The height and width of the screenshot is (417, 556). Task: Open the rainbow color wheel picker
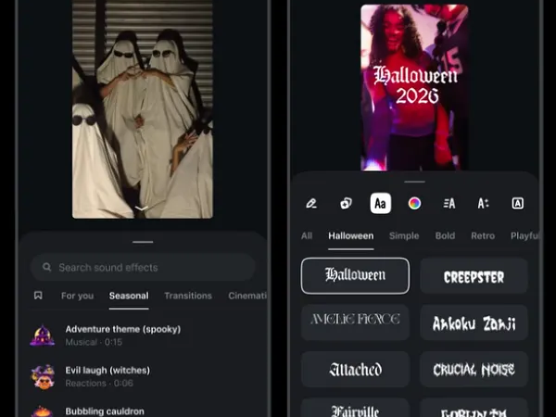[x=414, y=204]
